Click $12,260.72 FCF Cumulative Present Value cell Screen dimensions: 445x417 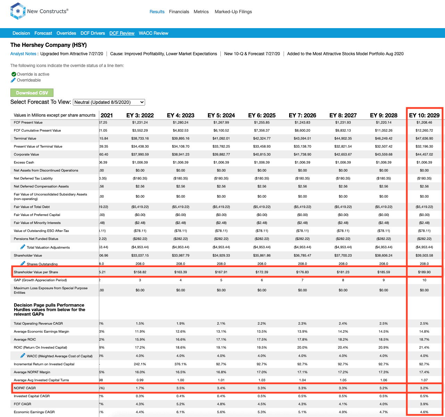424,131
